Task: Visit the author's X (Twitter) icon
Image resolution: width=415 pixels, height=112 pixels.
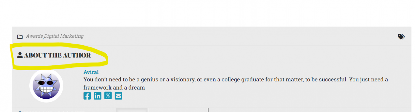Action: coord(108,96)
